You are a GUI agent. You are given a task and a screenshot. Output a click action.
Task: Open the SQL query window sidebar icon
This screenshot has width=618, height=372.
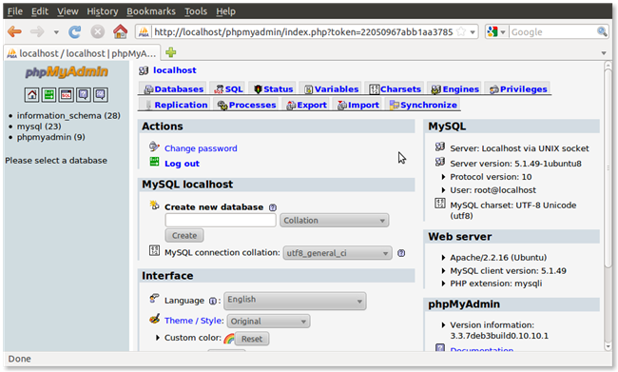coord(67,95)
